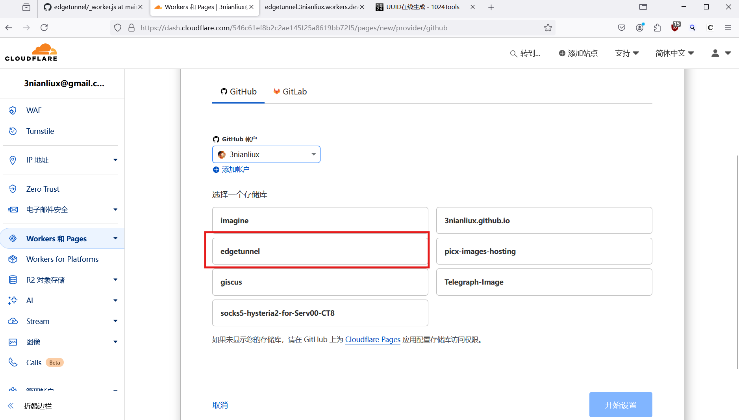Select the socks5-hysteria2-for-Serv00-CT8 repository
This screenshot has width=739, height=420.
tap(320, 313)
